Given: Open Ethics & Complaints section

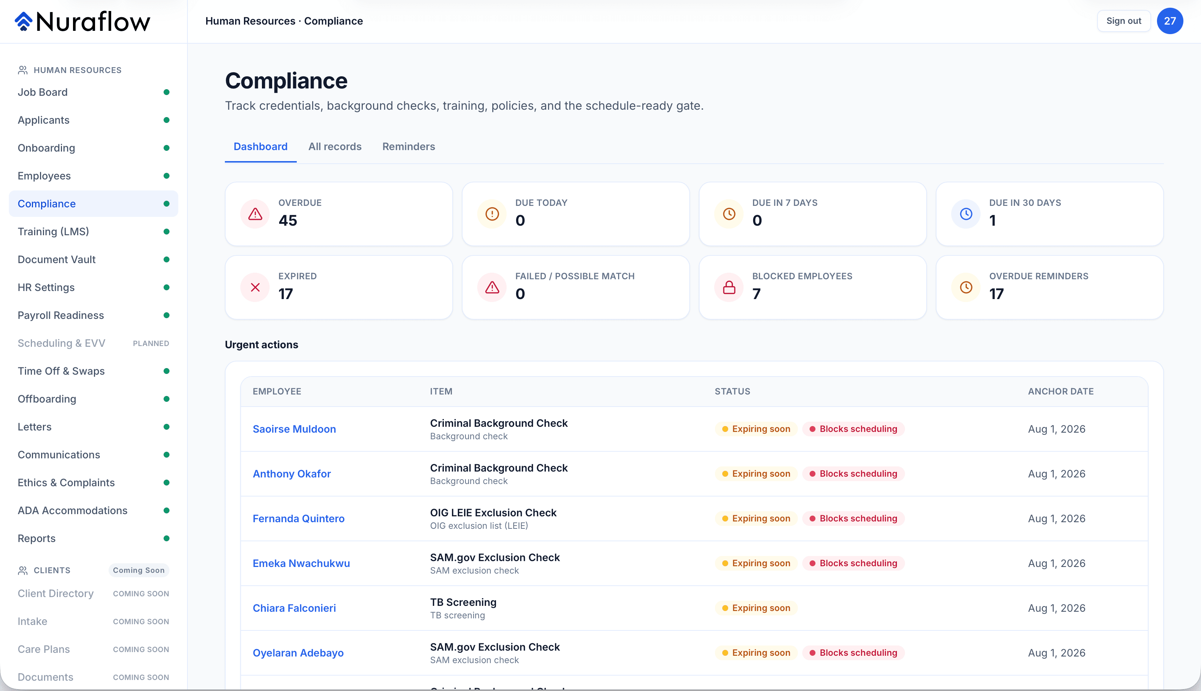Looking at the screenshot, I should pyautogui.click(x=94, y=483).
